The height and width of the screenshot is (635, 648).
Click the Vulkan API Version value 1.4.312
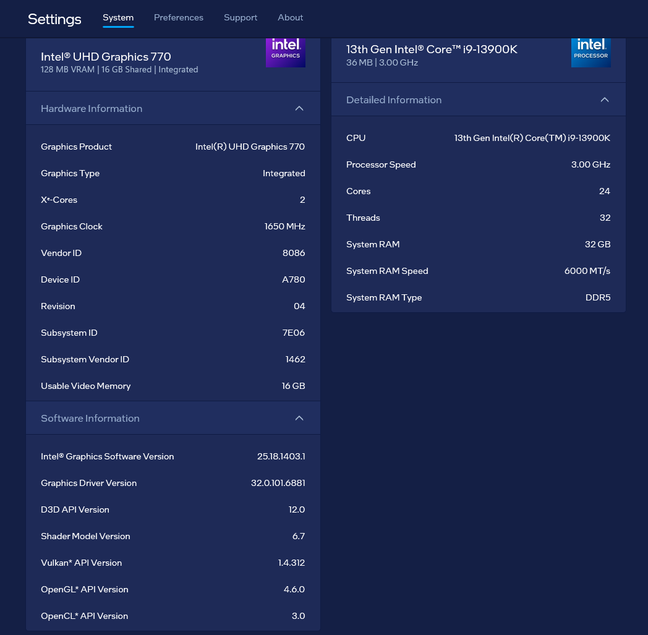[x=291, y=563]
